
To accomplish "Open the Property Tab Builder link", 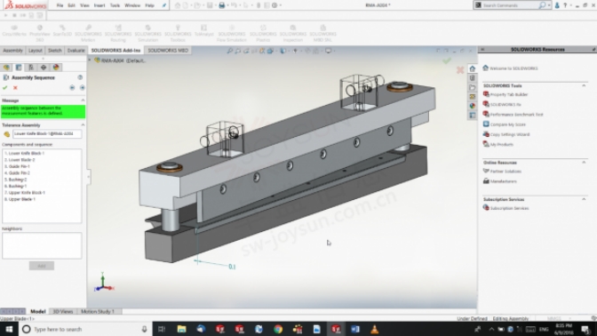I will point(509,94).
